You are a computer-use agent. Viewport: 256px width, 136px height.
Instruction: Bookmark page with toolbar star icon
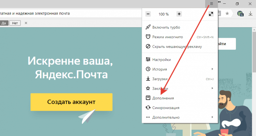coord(227,13)
